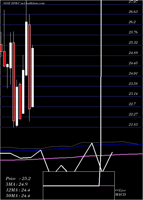The height and width of the screenshot is (200, 143).
Task: Click the 12MA : 24.4 readout
Action: (18, 190)
